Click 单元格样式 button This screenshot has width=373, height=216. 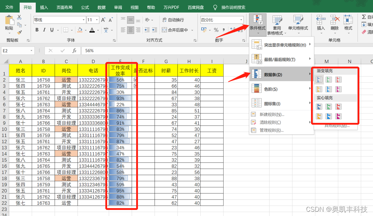coord(298,24)
